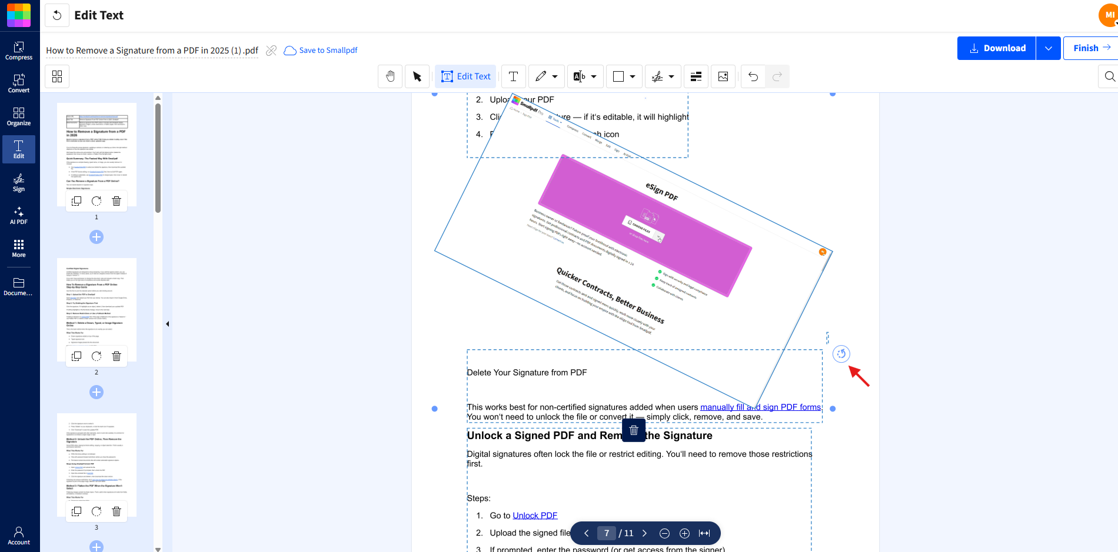This screenshot has height=552, width=1118.
Task: Click the Undo arrow in toolbar
Action: pyautogui.click(x=753, y=76)
